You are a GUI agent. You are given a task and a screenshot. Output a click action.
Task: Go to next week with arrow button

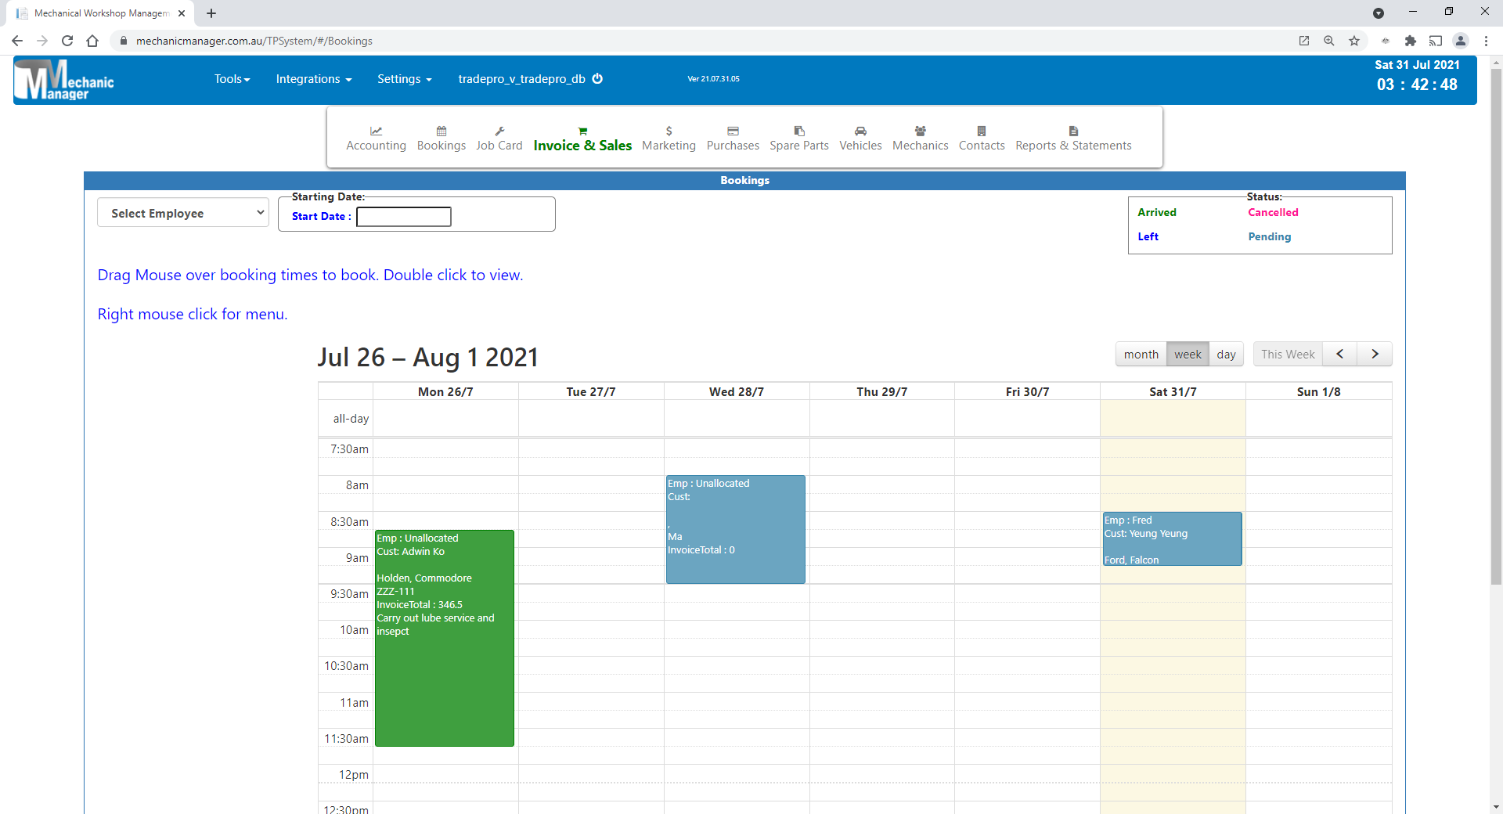[x=1375, y=354]
